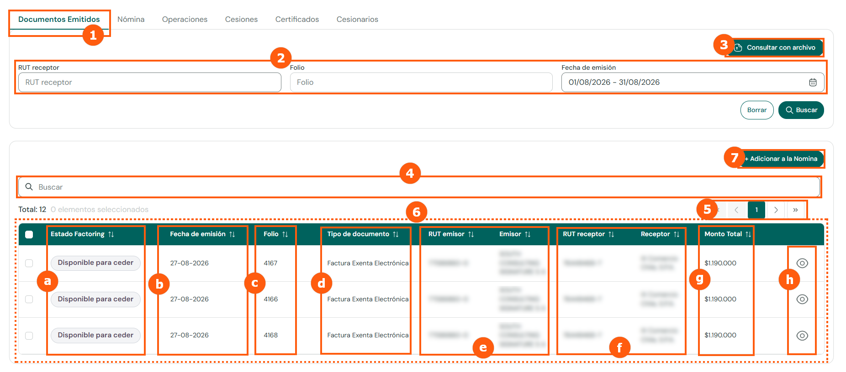
Task: Open the Certificados tab
Action: click(297, 20)
